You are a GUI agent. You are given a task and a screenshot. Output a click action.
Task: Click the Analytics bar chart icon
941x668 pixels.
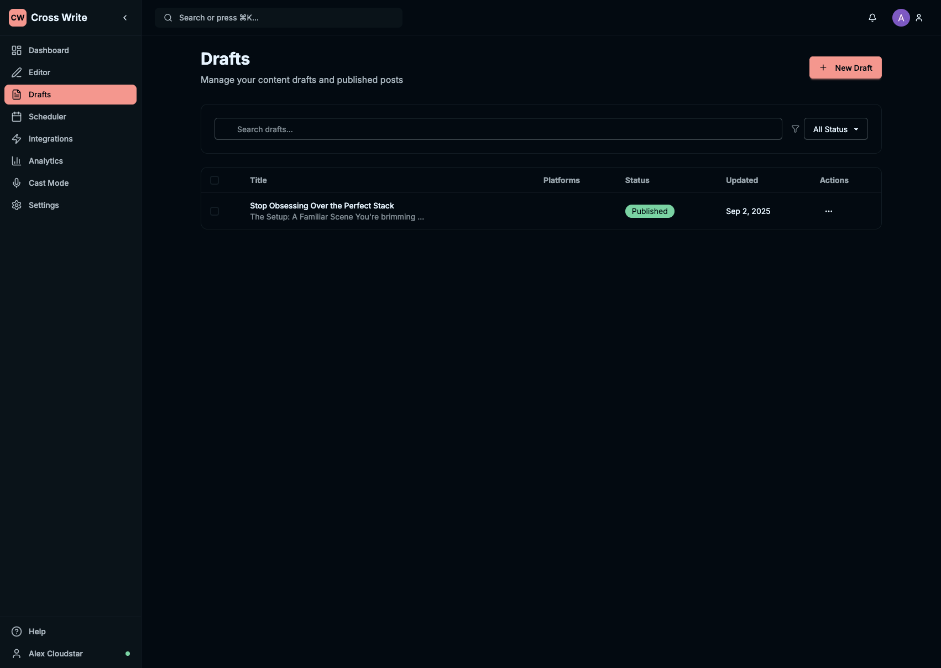tap(17, 161)
